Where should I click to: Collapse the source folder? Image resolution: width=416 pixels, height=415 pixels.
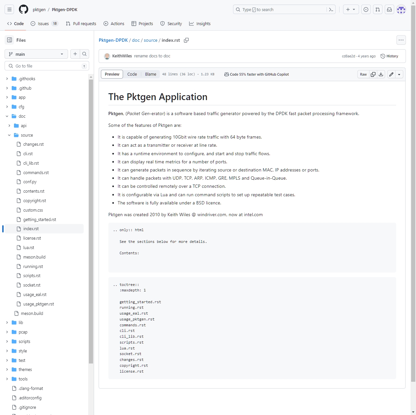(x=9, y=135)
